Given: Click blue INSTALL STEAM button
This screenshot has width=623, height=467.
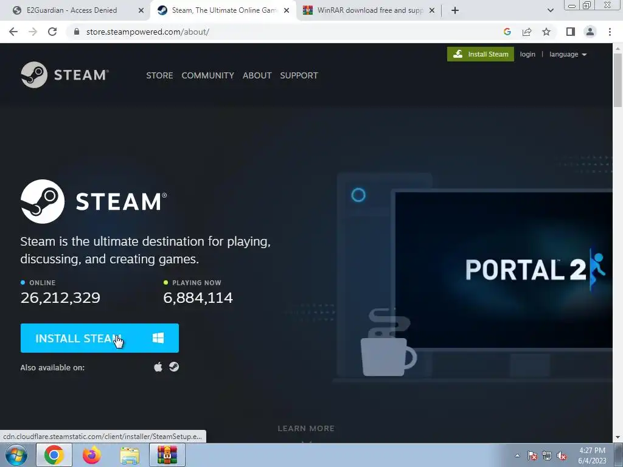Looking at the screenshot, I should pyautogui.click(x=100, y=338).
